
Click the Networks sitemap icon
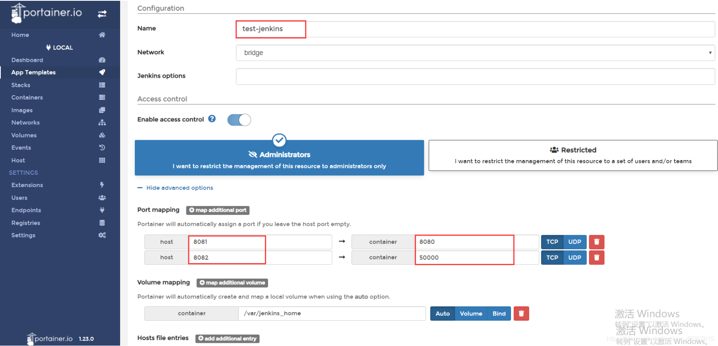(102, 122)
